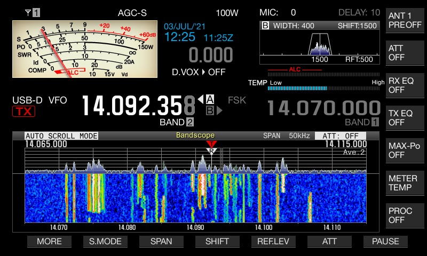Click the filter passband shape display
Image resolution: width=427 pixels, height=256 pixels.
pos(320,43)
